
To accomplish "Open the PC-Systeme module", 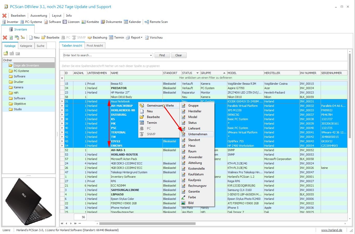I will [31, 22].
